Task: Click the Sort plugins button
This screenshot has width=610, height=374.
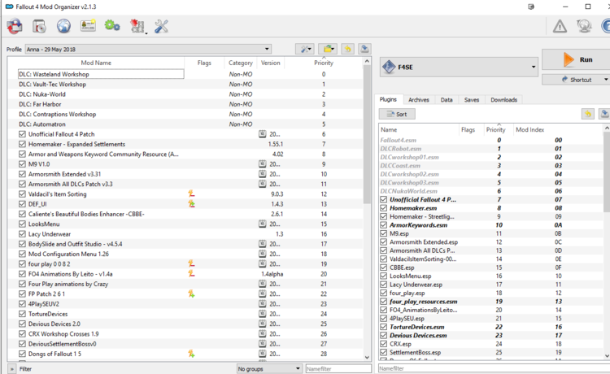Action: 397,114
